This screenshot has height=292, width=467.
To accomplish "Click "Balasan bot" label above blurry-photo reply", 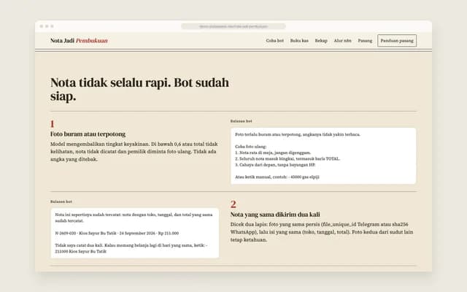I will point(242,121).
